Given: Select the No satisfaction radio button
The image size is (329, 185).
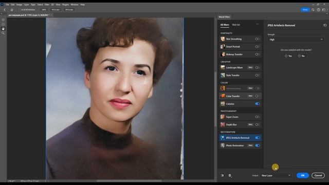Looking at the screenshot, I should click(299, 56).
